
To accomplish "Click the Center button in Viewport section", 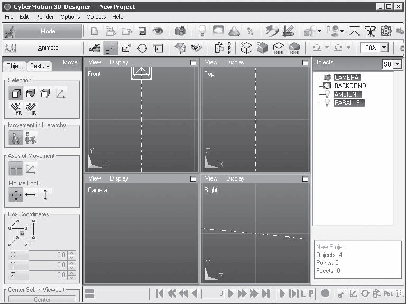I will point(42,299).
